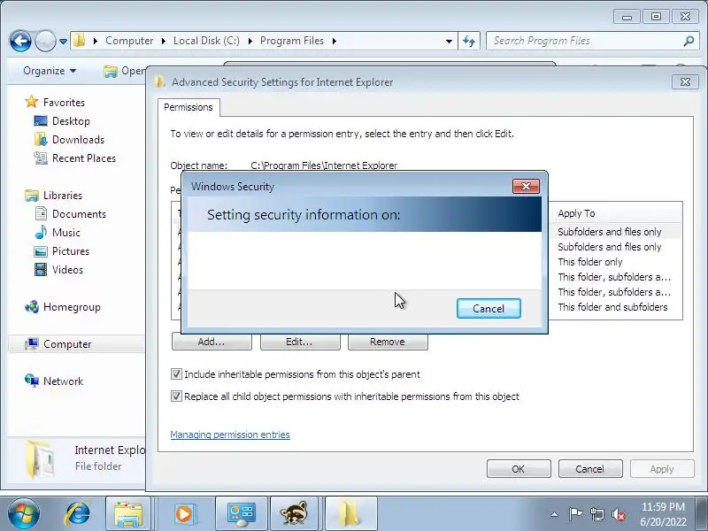This screenshot has width=708, height=531.
Task: Open Pictures library
Action: 71,250
